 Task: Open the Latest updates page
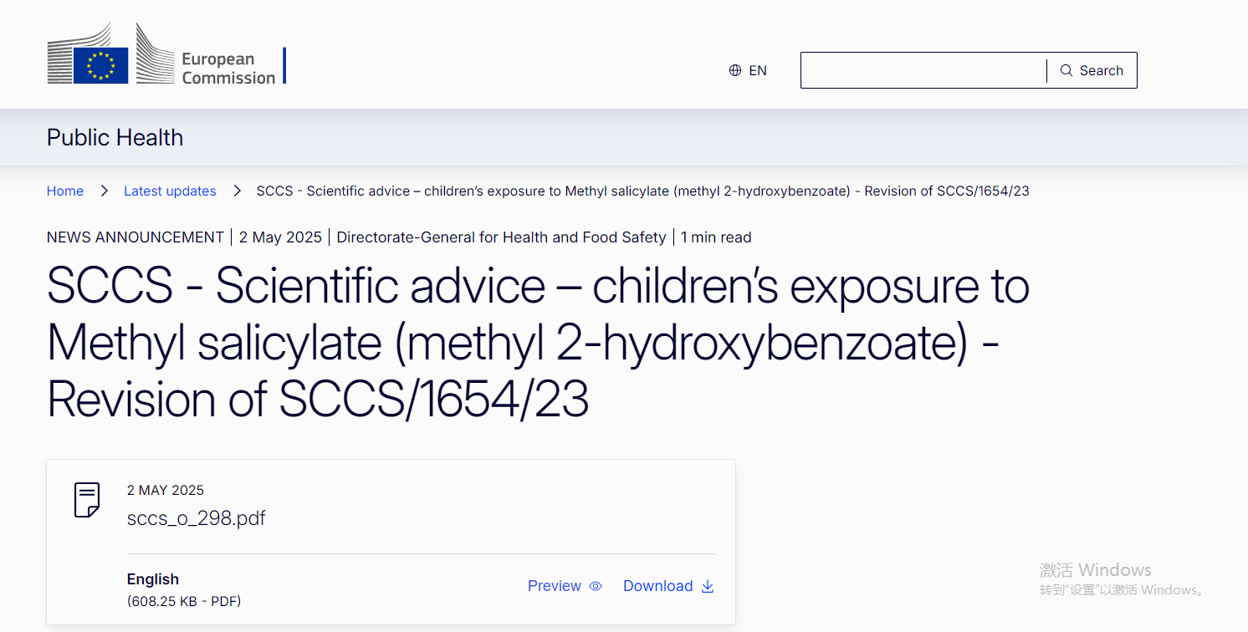170,191
